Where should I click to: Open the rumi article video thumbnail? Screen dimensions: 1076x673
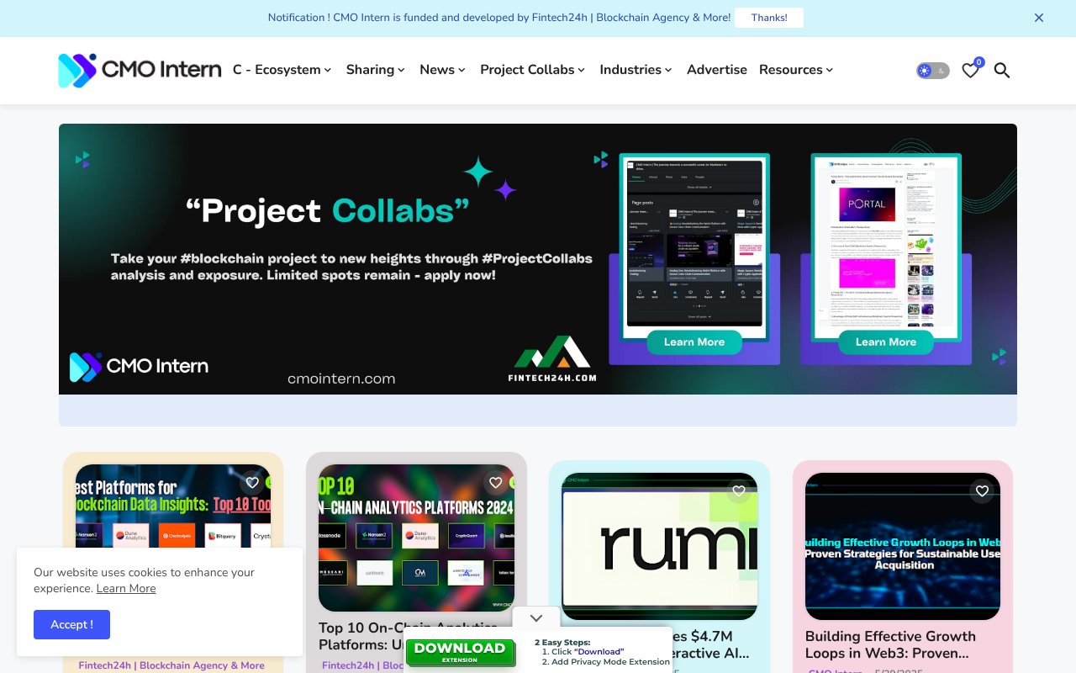click(658, 545)
